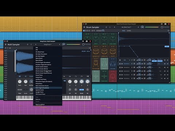Choose Church Organ (Emulation) preset
175x131 pixels.
(x=48, y=63)
